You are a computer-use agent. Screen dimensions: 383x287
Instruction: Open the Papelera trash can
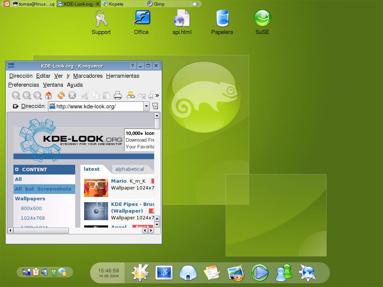tap(222, 19)
